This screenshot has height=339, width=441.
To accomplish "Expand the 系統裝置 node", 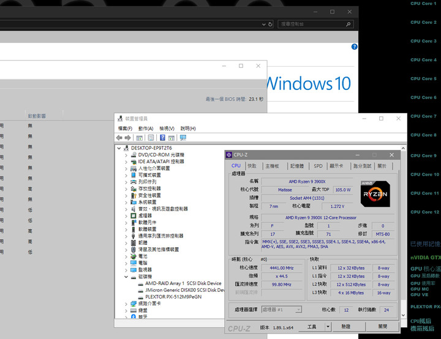I will click(x=126, y=202).
